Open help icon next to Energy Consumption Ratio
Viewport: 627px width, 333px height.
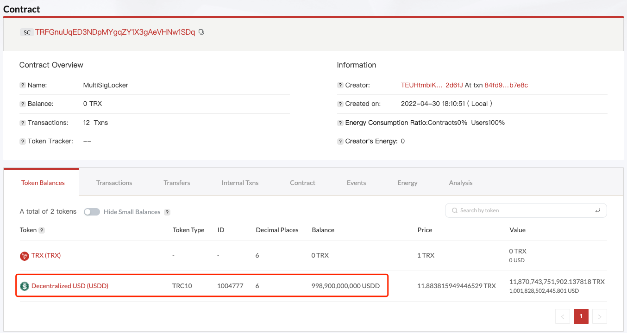(340, 123)
